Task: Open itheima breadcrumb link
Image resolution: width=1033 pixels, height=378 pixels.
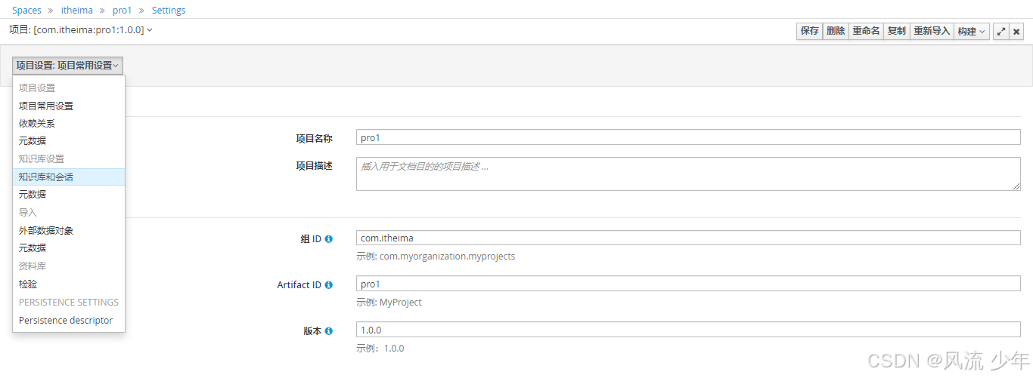Action: point(77,11)
